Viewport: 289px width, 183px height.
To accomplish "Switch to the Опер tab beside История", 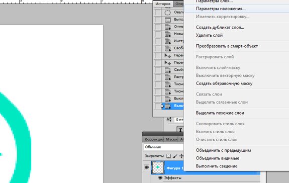I will (178, 4).
